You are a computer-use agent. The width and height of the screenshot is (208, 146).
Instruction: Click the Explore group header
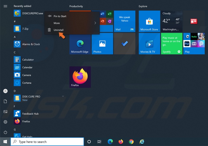pos(143,6)
